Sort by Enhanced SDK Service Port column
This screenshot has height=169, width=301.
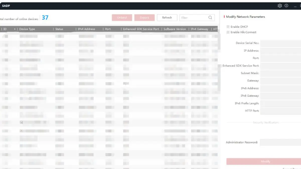point(141,29)
